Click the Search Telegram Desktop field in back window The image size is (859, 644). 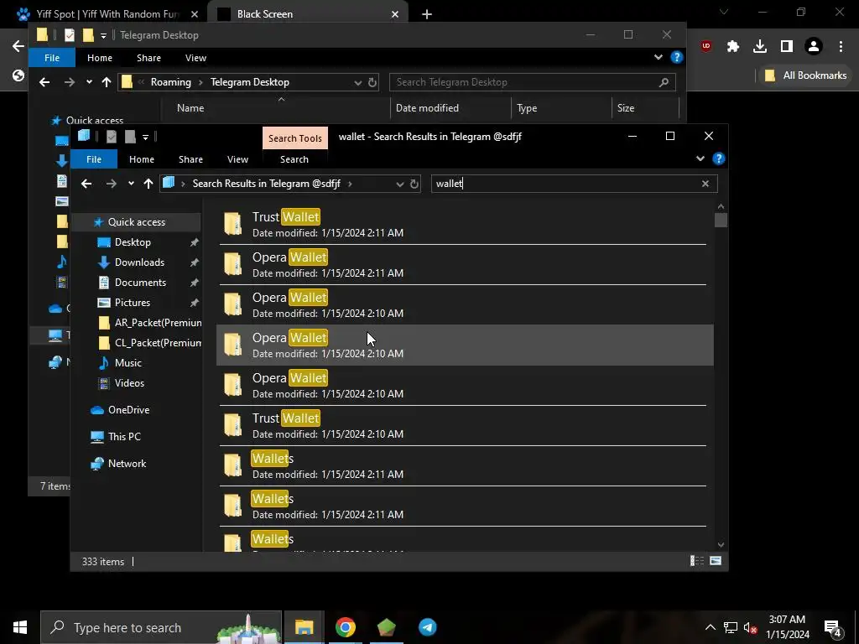pos(532,82)
